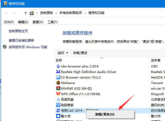The height and width of the screenshot is (121, 165).
Task: Click the 百度网盘 program icon
Action: (x=58, y=99)
